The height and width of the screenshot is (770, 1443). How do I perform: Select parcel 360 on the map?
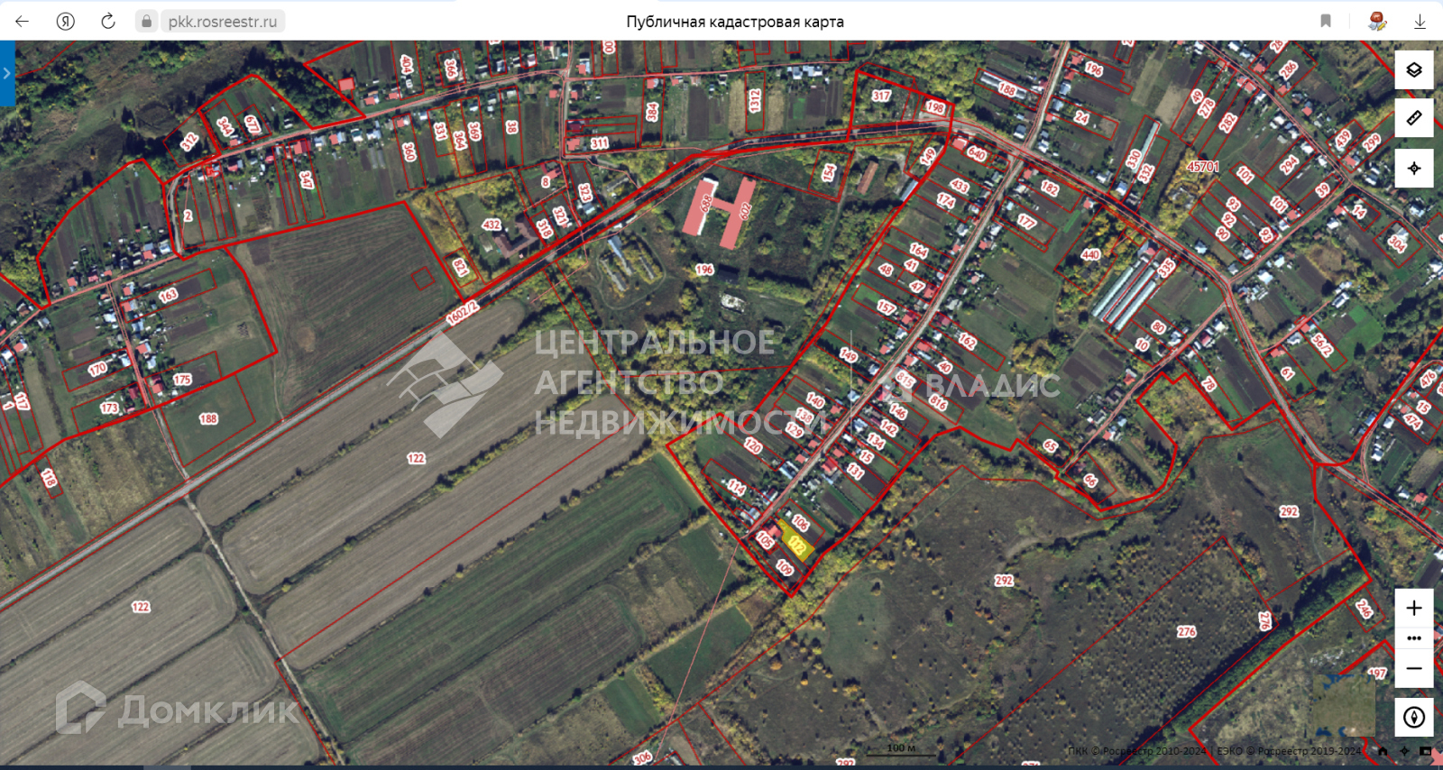point(409,152)
